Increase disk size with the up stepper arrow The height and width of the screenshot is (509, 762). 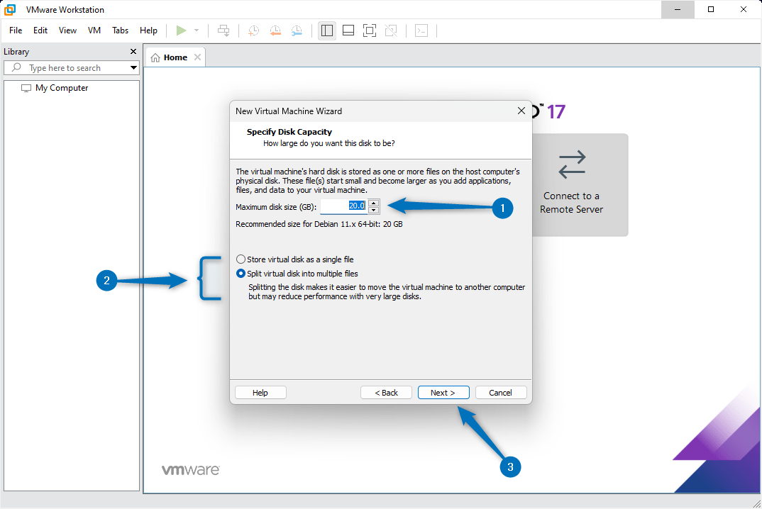[x=373, y=203]
